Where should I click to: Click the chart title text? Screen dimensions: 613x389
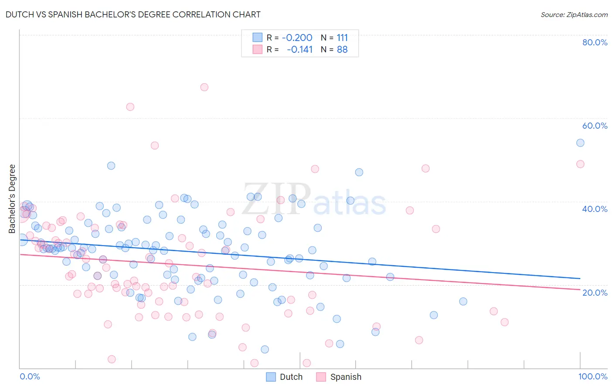click(133, 14)
